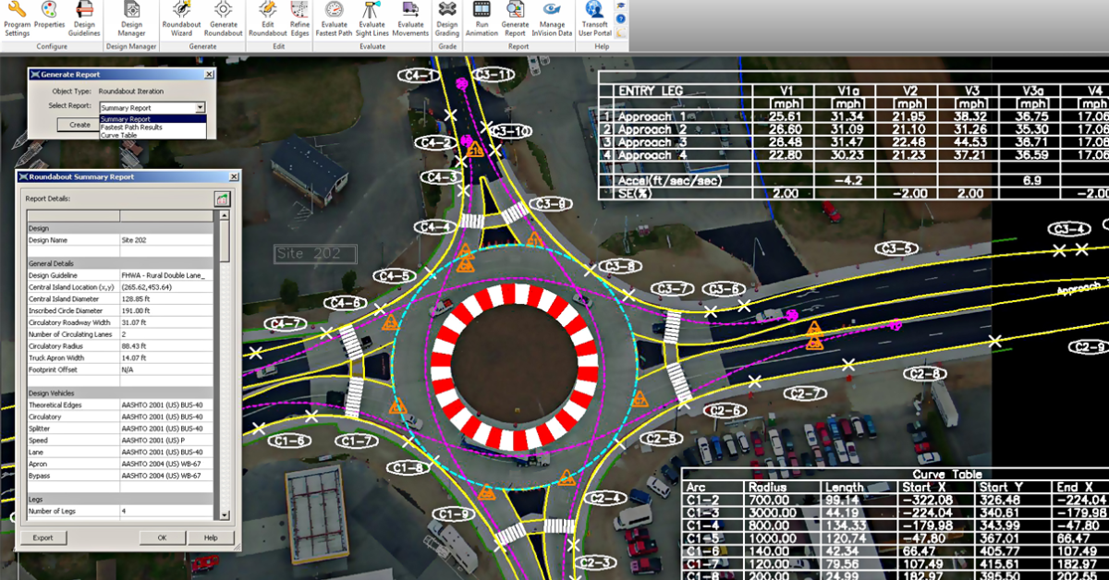The image size is (1109, 580).
Task: Click the Export button
Action: (43, 538)
